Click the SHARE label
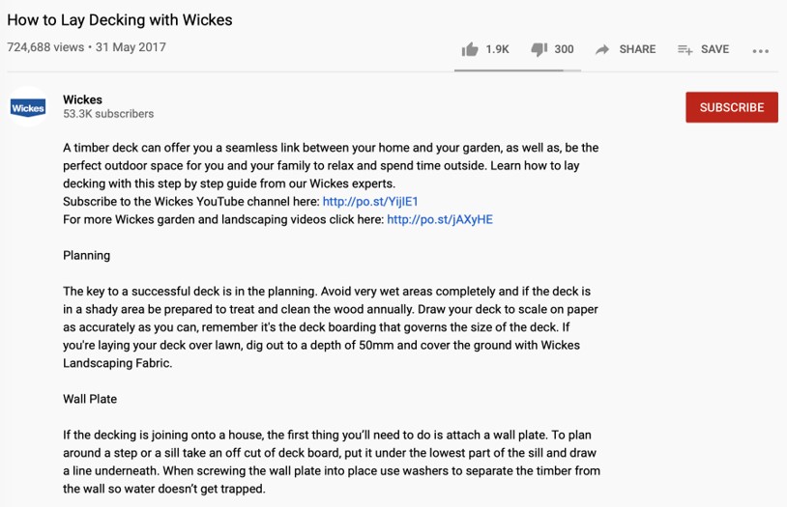 637,49
